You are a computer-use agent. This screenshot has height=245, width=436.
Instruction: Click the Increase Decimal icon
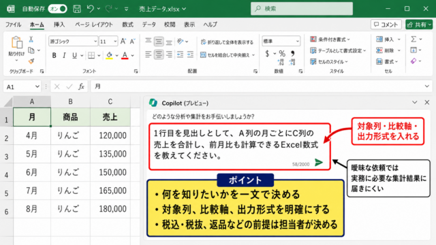point(281,62)
